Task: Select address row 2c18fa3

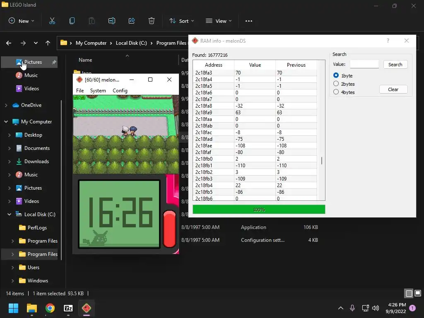Action: (255, 73)
